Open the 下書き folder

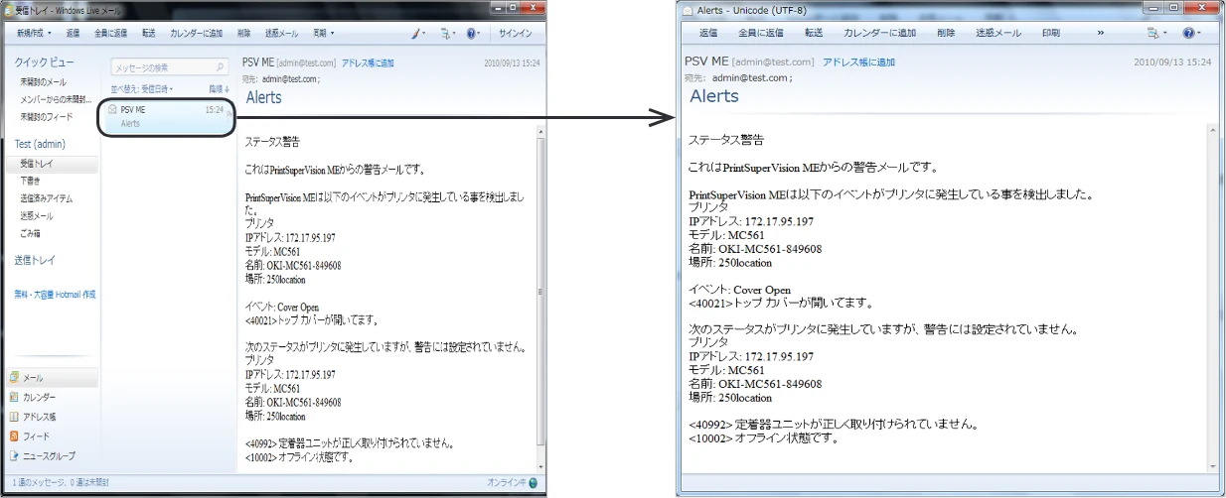tap(31, 182)
